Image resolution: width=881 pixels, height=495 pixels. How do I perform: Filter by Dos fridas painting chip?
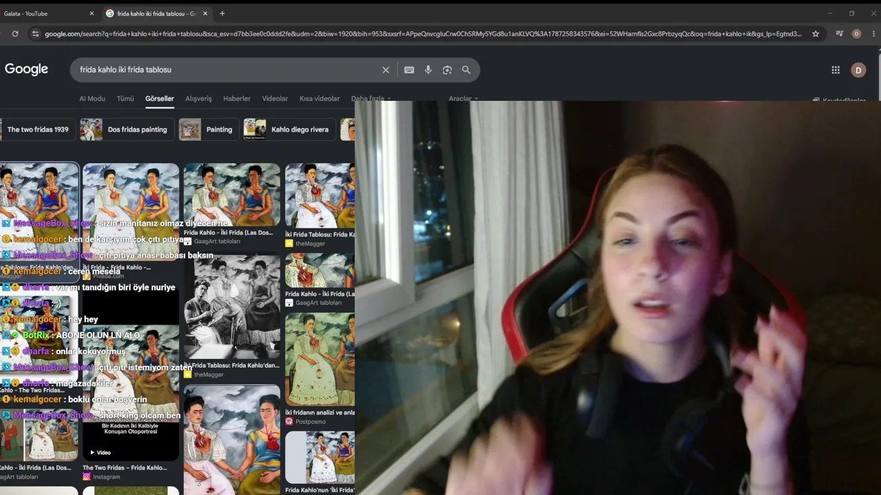pyautogui.click(x=127, y=129)
